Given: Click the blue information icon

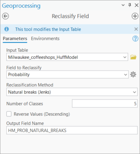Looking at the screenshot, I should point(7,29).
